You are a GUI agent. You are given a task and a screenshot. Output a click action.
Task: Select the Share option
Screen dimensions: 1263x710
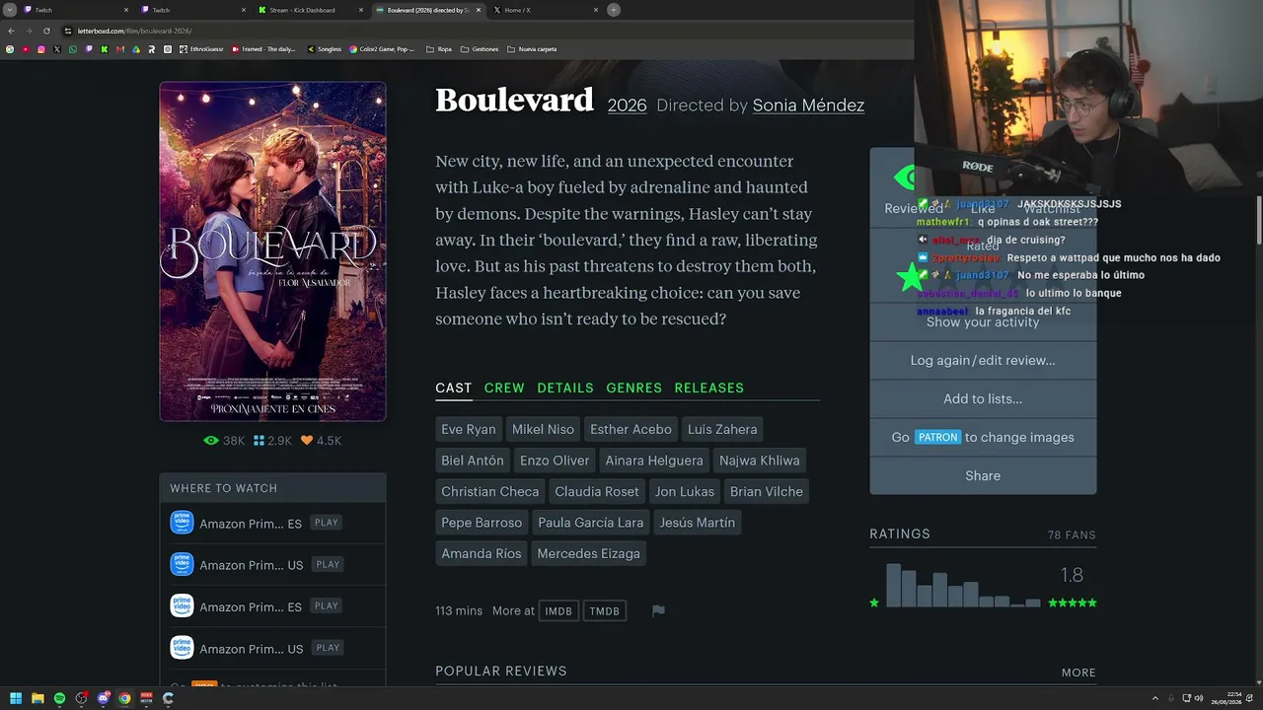[x=983, y=476]
